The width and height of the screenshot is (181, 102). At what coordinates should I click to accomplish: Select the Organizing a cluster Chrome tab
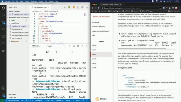coord(111,5)
